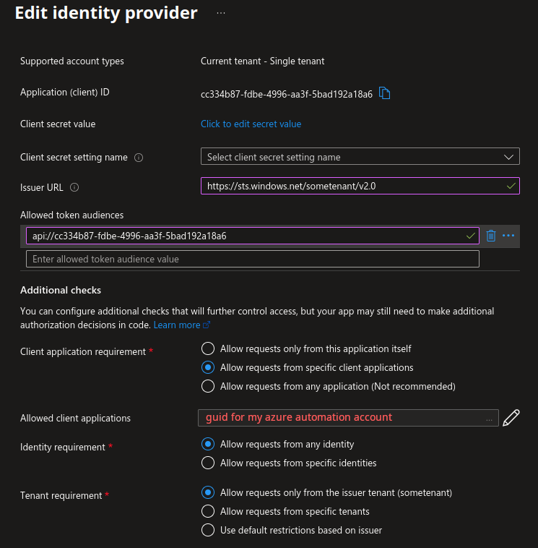Click the Issuer URL text field
538x548 pixels.
click(x=354, y=186)
